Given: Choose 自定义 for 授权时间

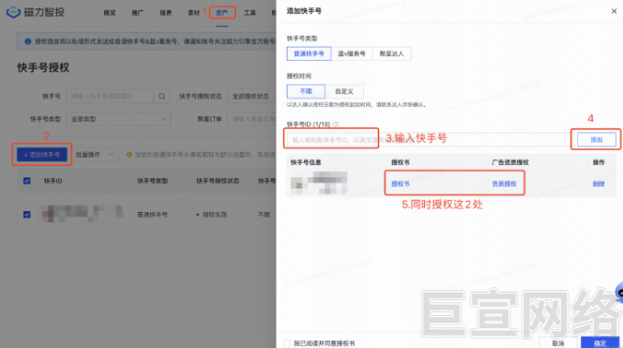Looking at the screenshot, I should coord(344,91).
